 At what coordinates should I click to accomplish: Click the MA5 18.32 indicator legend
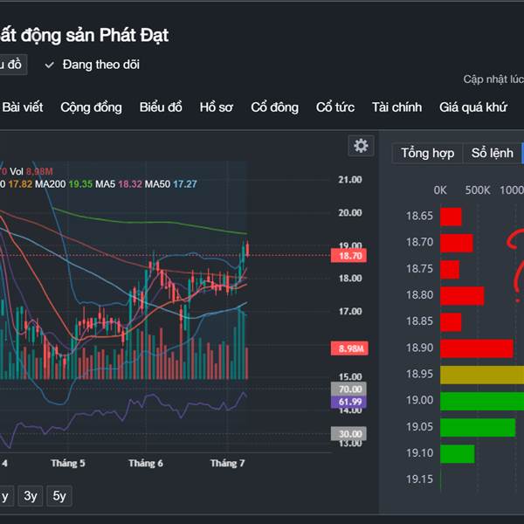(119, 184)
